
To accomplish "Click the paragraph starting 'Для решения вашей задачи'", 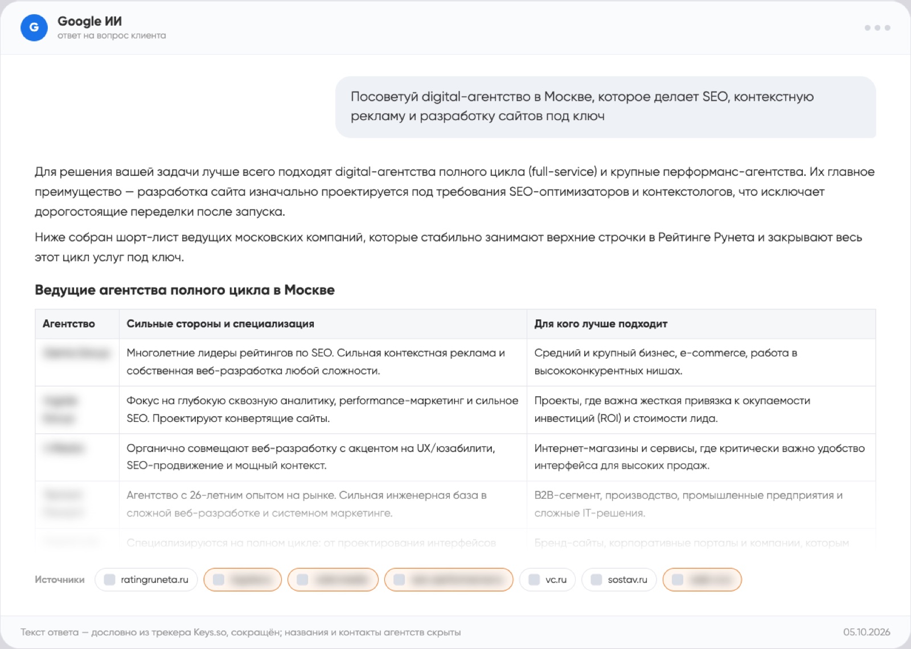I will click(x=455, y=192).
